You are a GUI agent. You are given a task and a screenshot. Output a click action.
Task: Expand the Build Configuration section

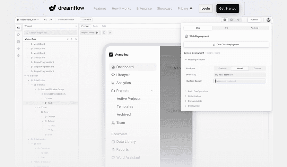(198, 91)
